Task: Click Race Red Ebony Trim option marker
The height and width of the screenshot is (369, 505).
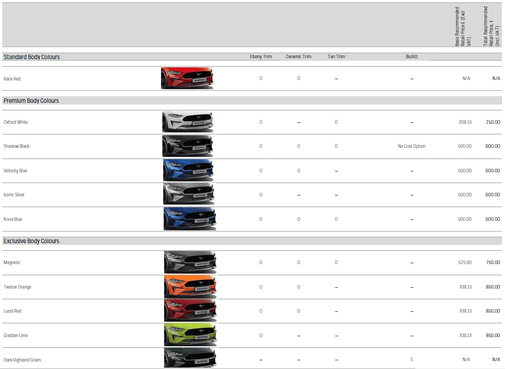Action: 261,78
